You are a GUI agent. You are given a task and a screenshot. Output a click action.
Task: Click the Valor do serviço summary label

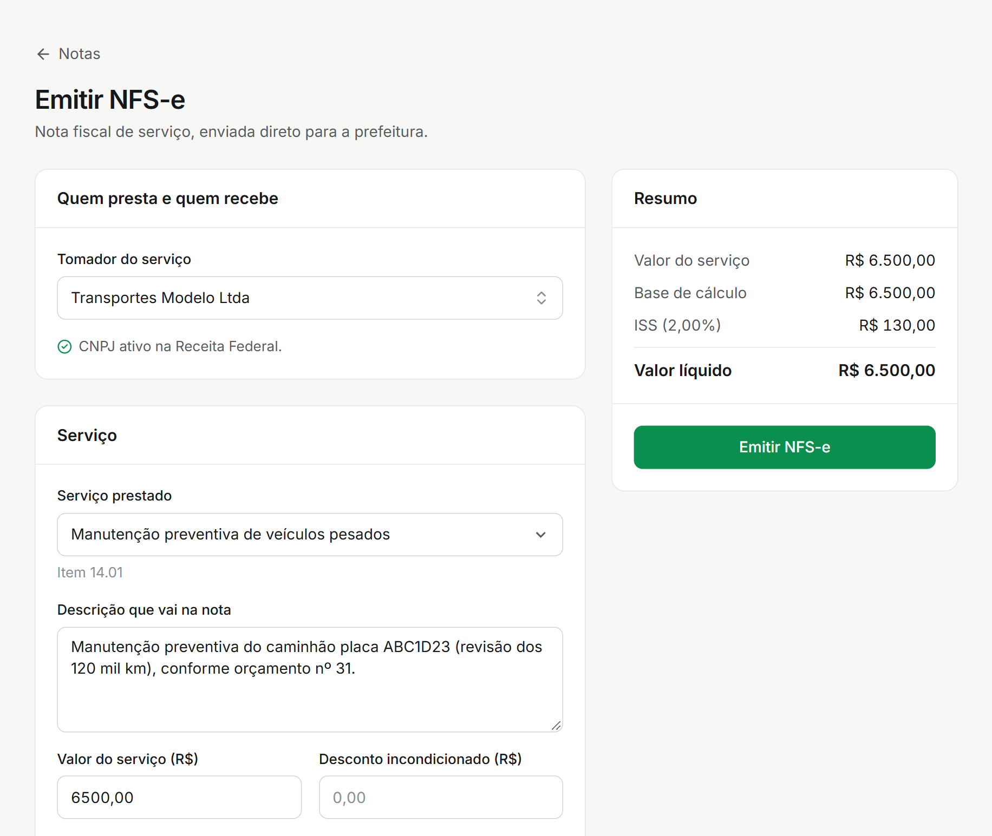coord(691,260)
